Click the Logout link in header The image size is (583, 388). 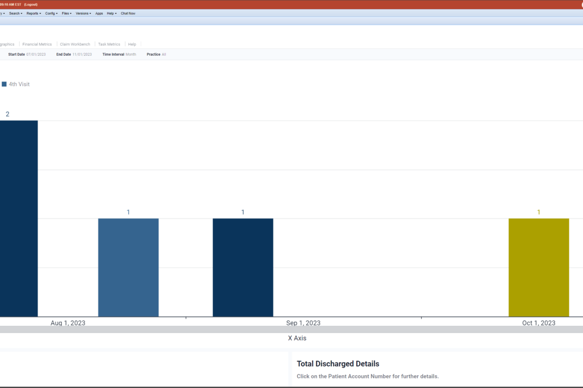(x=30, y=4)
